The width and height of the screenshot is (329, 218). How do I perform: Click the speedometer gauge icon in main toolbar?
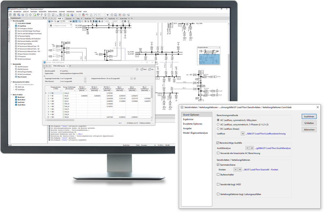point(124,15)
